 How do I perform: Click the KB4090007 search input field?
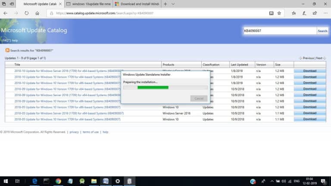point(280,31)
